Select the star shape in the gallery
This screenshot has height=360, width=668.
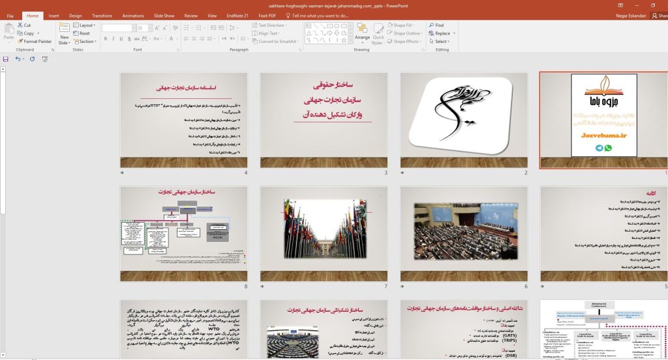[343, 40]
